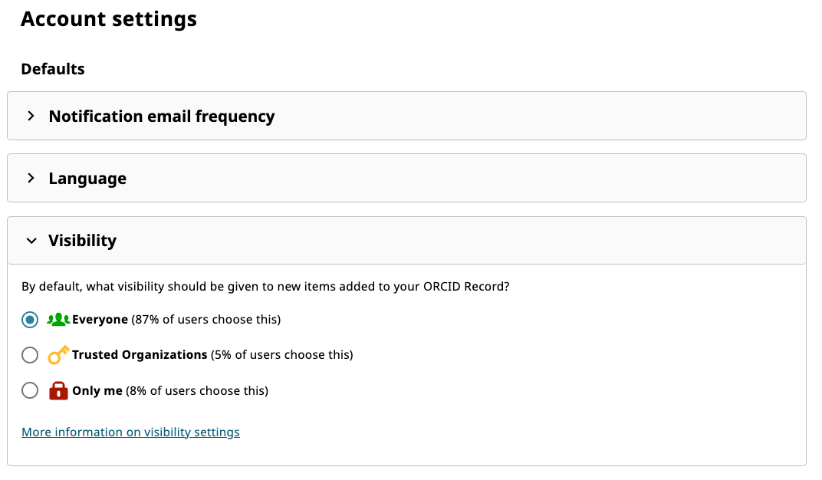Click the Defaults section heading
822x480 pixels.
click(53, 69)
